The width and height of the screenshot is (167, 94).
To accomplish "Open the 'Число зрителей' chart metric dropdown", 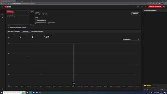I will [x=131, y=39].
